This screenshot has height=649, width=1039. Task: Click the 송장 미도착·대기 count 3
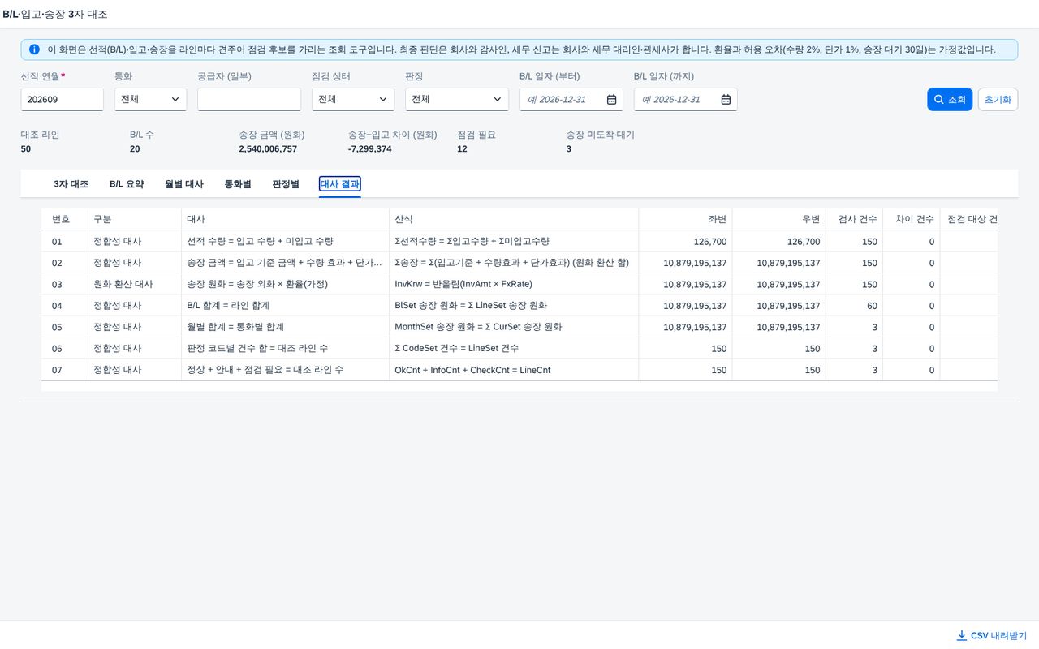(x=569, y=148)
